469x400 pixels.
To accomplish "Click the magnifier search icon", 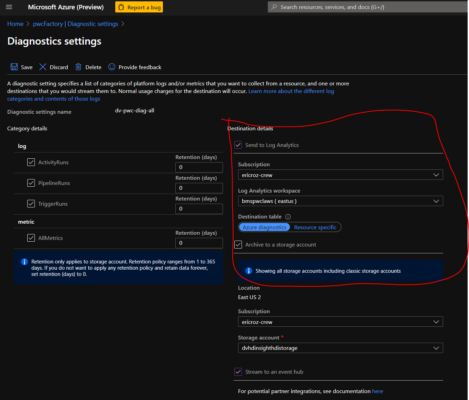I will (274, 7).
